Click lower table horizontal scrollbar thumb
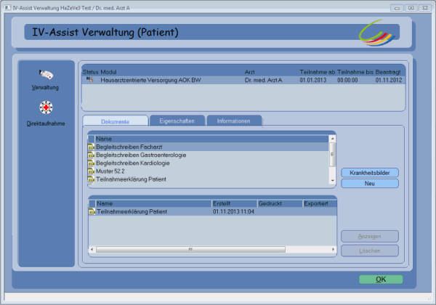 190,249
